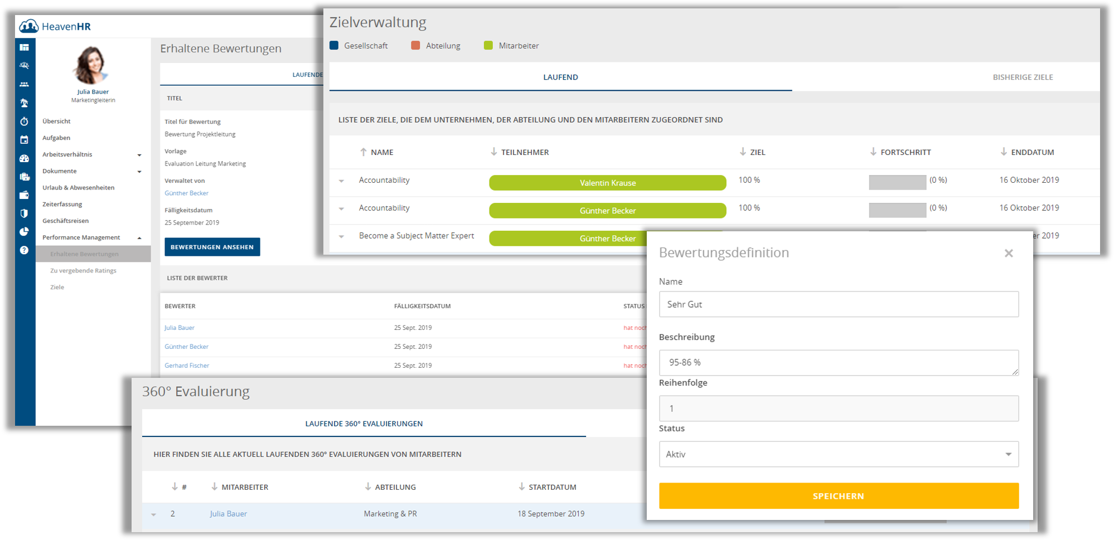
Task: Open Günther Becker link under Verwaltet von
Action: coord(186,193)
